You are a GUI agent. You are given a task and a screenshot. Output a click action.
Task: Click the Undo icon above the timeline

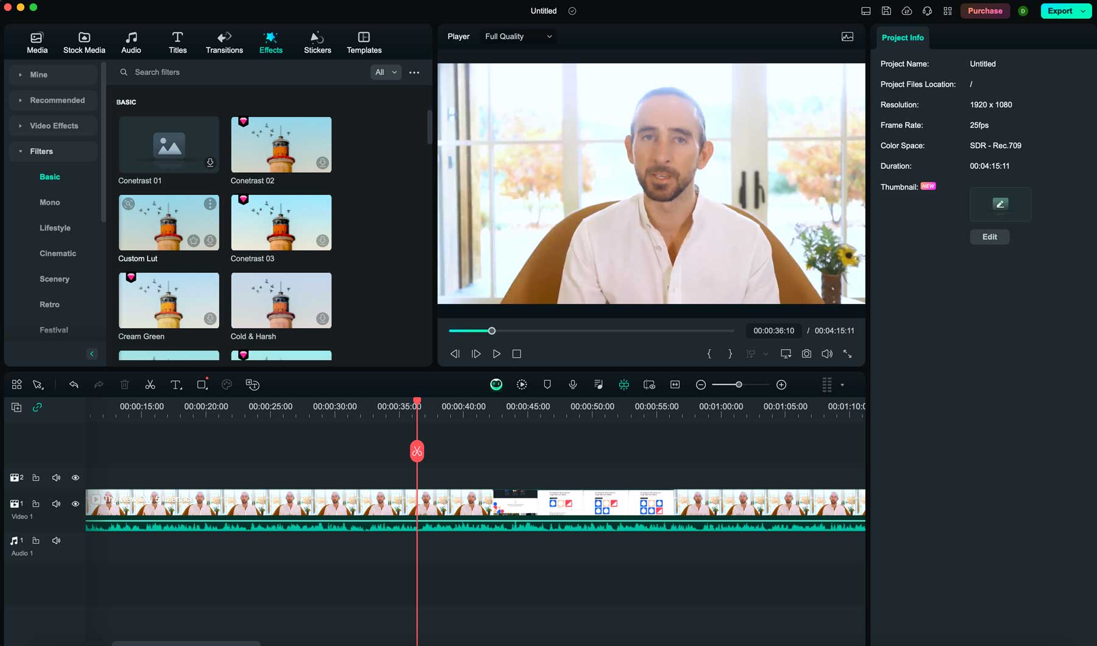[74, 385]
